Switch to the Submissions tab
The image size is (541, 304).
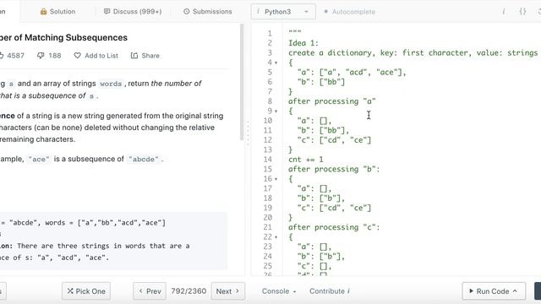[208, 11]
